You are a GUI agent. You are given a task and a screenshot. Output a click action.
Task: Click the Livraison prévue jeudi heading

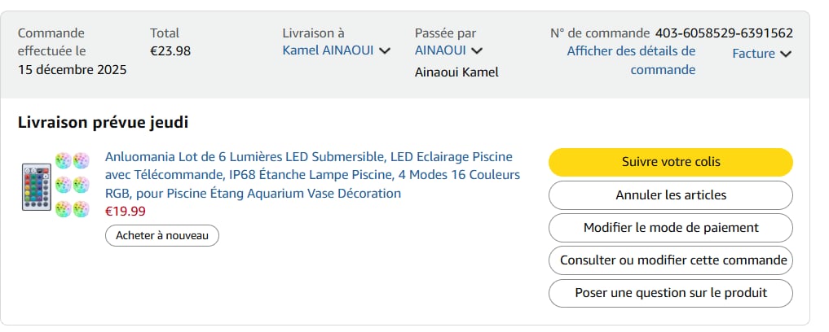[x=103, y=123]
